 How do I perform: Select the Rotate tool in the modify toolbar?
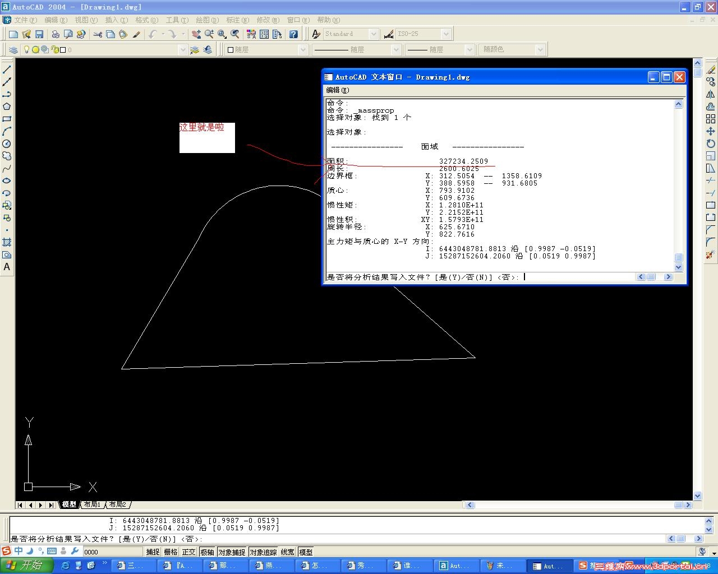pos(711,143)
